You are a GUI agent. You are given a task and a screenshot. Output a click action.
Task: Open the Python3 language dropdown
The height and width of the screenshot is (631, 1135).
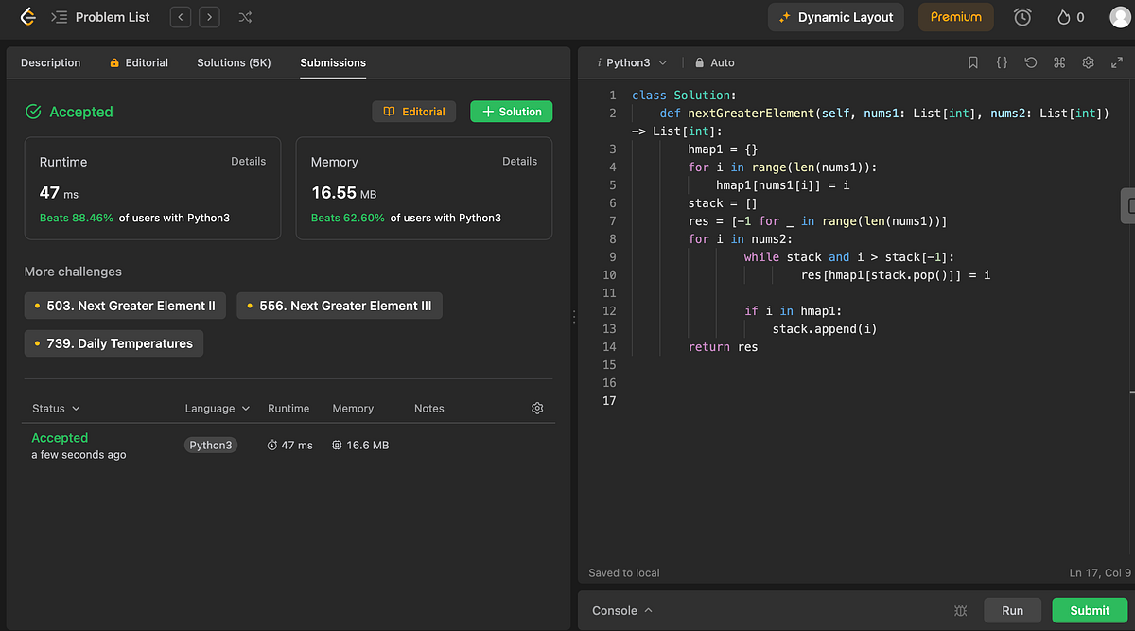coord(632,62)
